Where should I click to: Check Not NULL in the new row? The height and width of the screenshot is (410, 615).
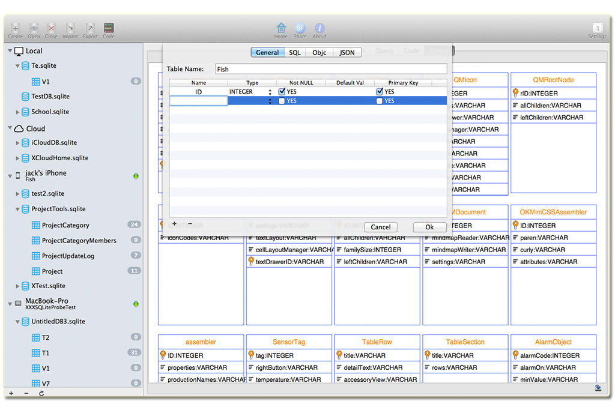[x=282, y=101]
